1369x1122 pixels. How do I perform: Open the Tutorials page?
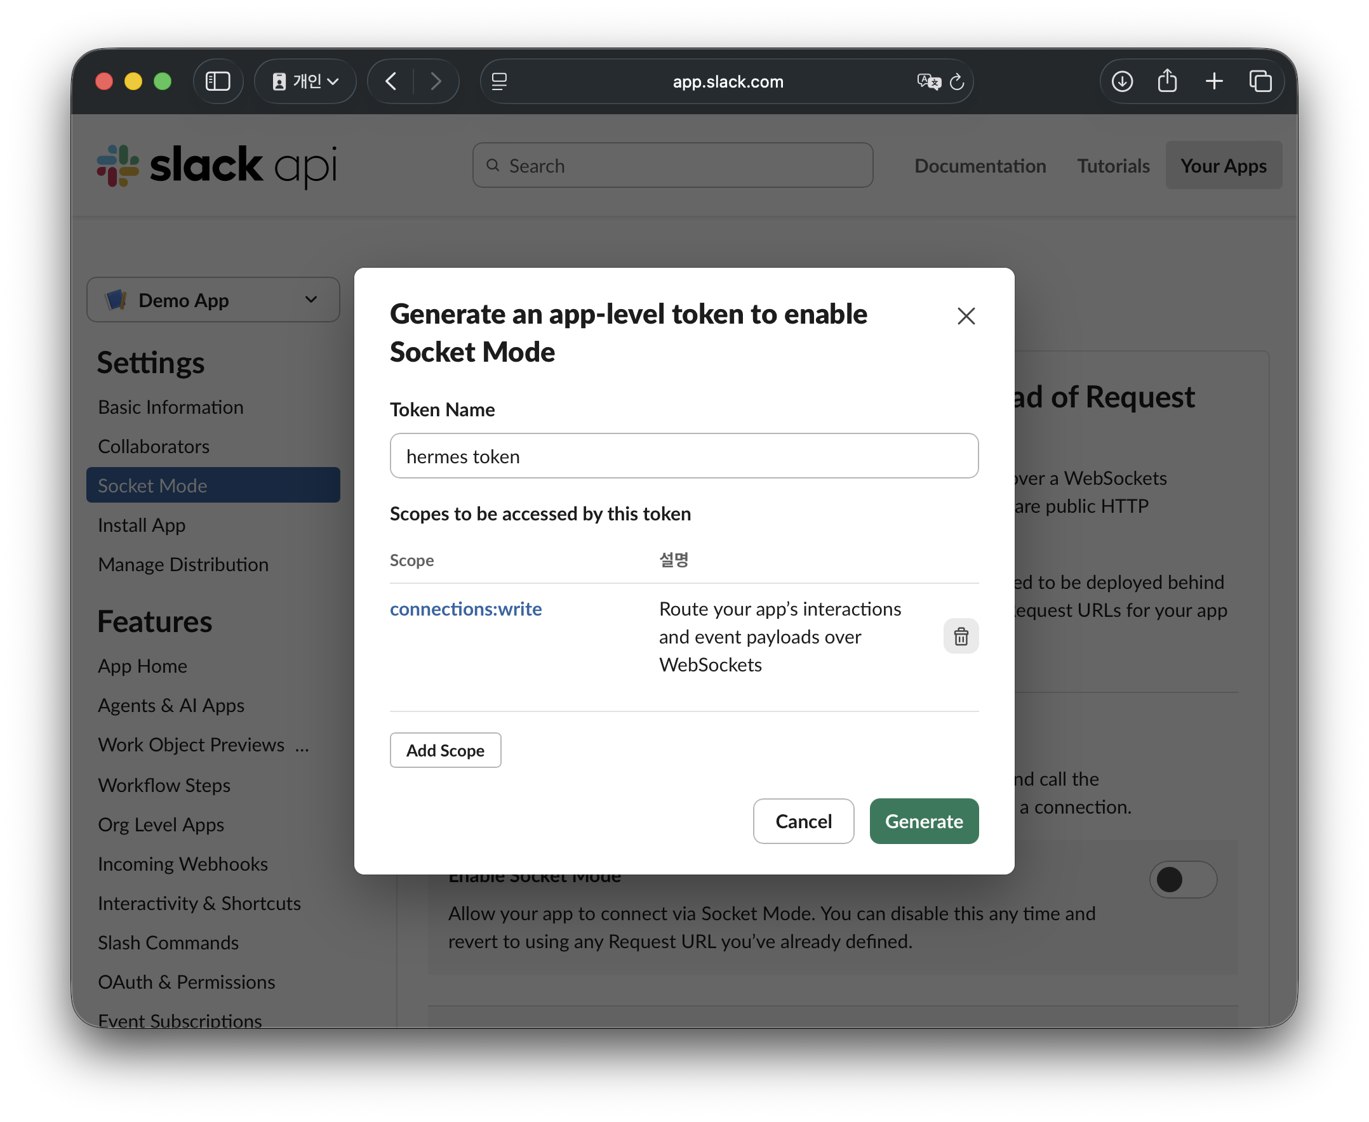tap(1113, 166)
